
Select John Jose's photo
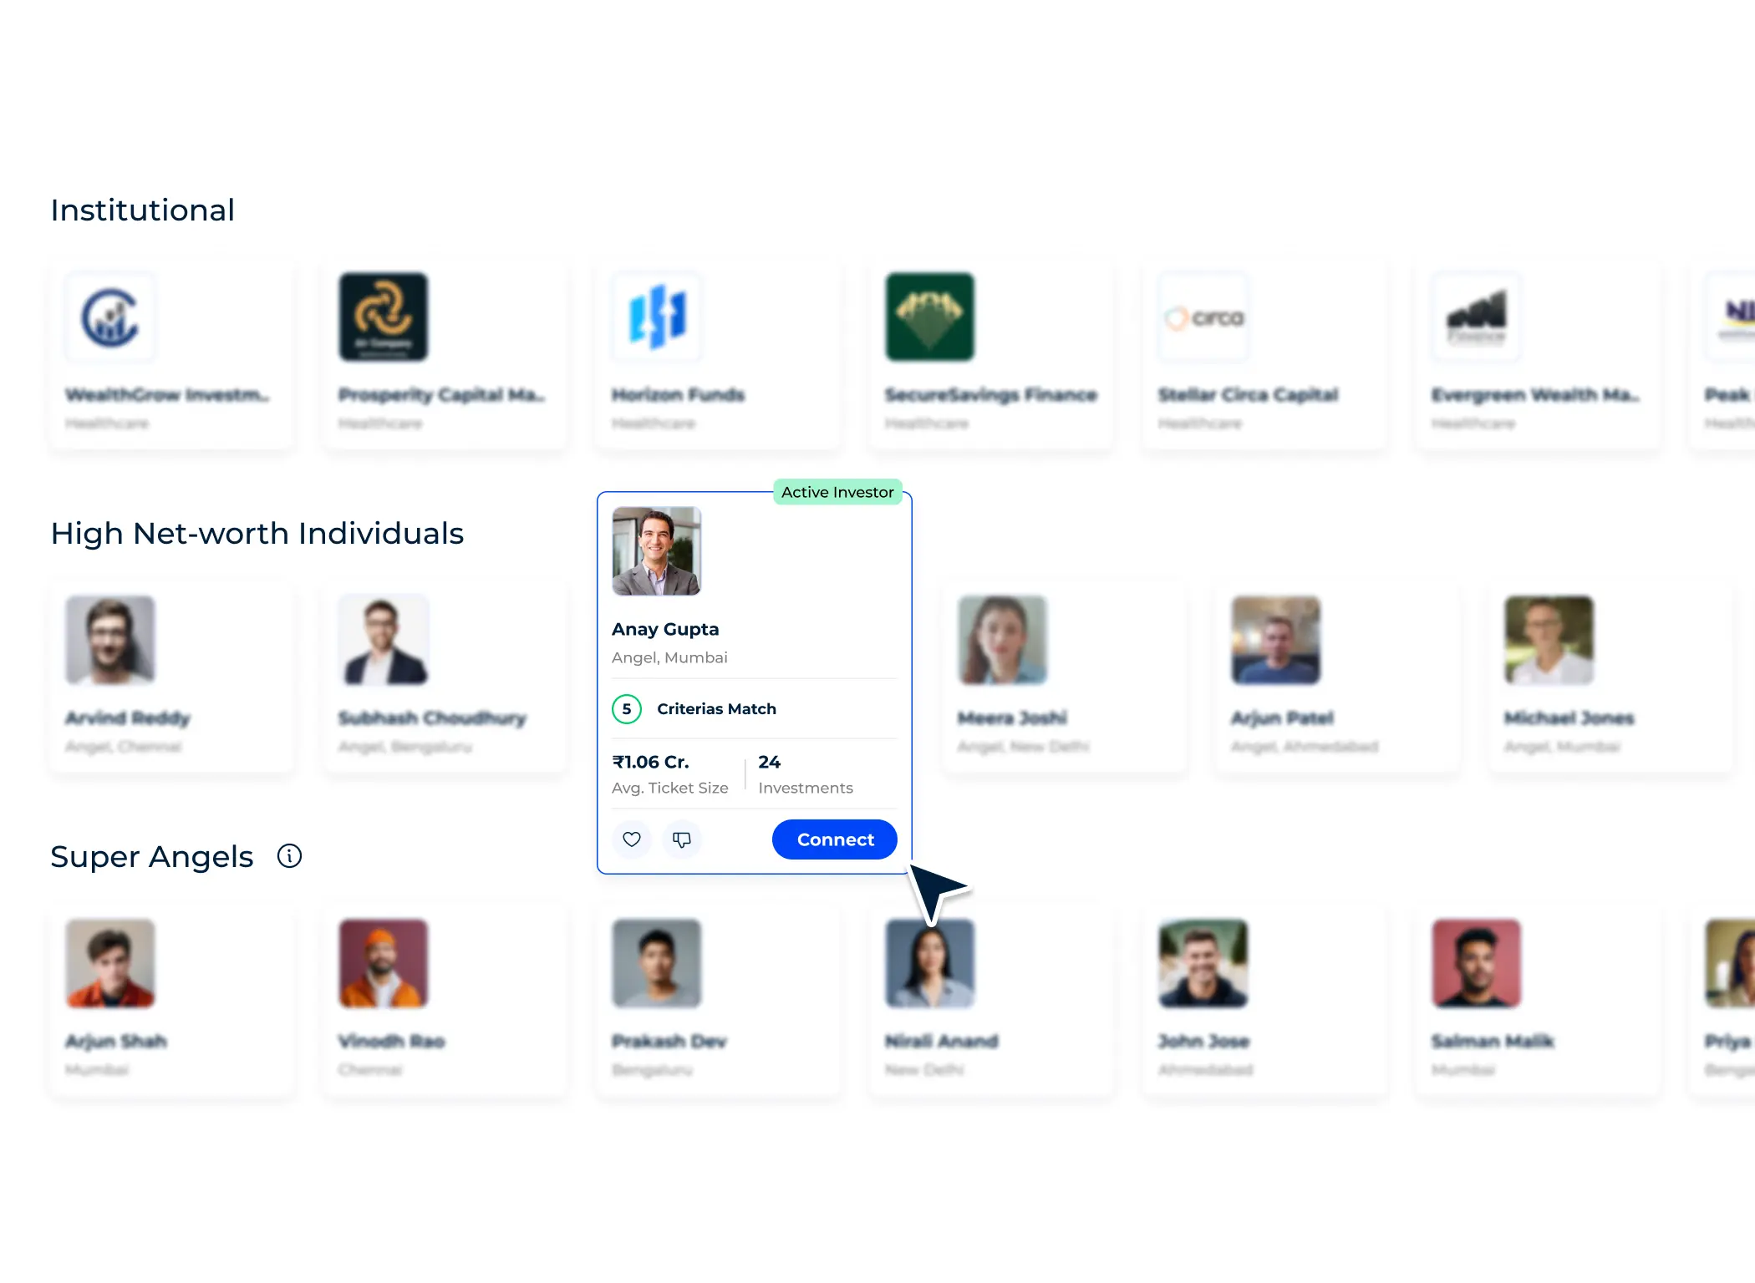(x=1203, y=964)
